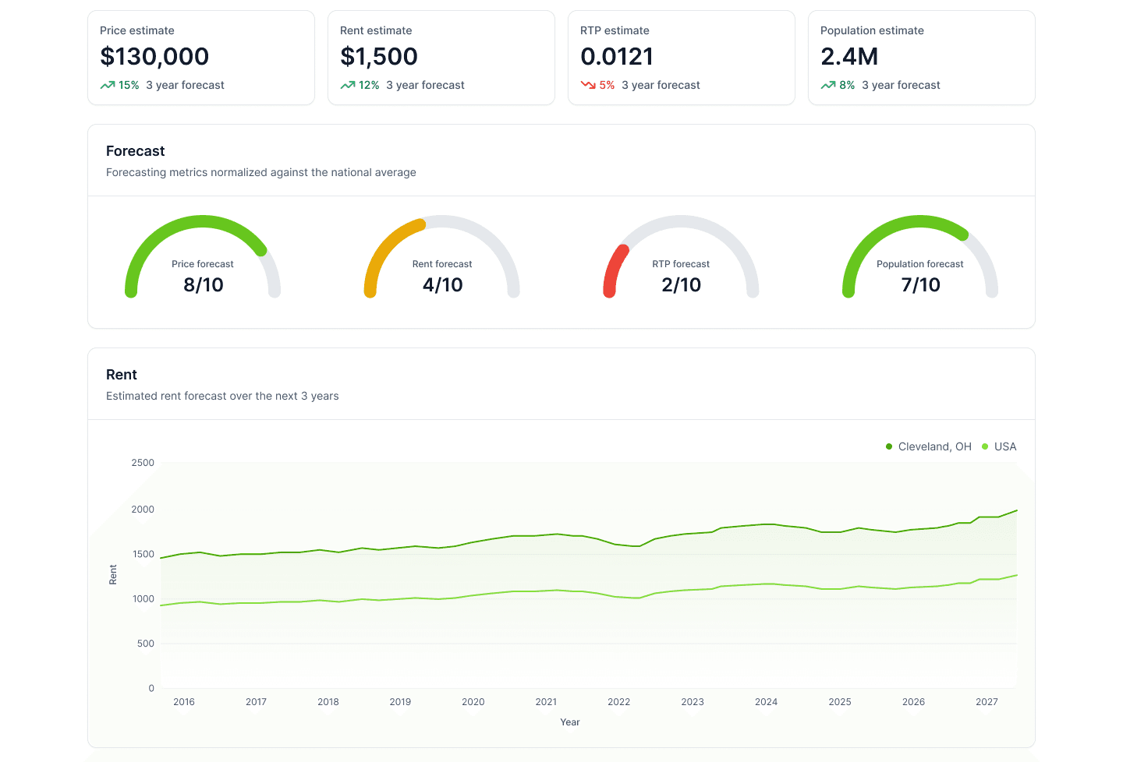Toggle the USA series legend label

point(1005,446)
